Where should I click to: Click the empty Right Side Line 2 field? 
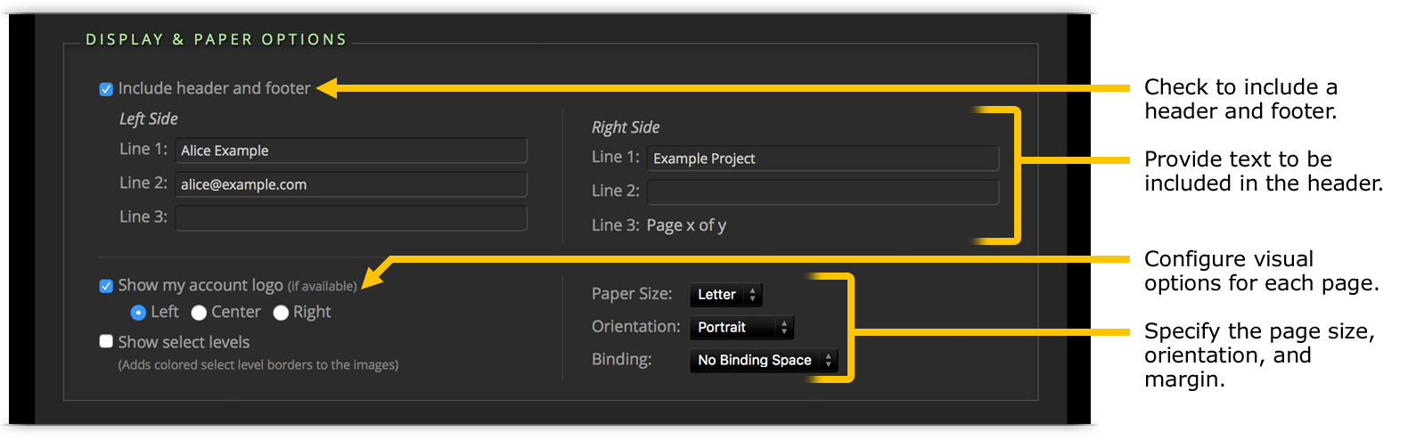tap(823, 192)
